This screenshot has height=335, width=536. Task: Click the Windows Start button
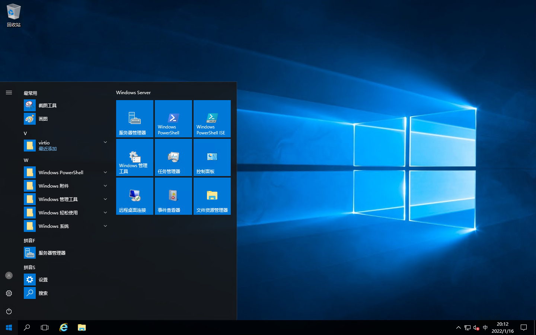coord(9,328)
